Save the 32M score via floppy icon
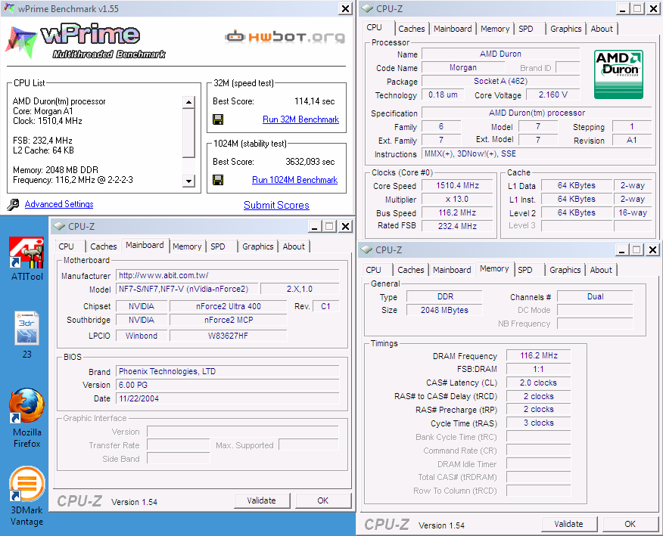The image size is (663, 536). [218, 119]
